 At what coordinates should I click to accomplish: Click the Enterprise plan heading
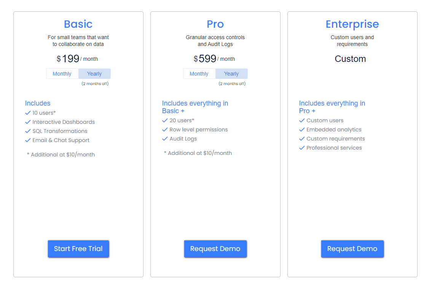click(x=352, y=24)
